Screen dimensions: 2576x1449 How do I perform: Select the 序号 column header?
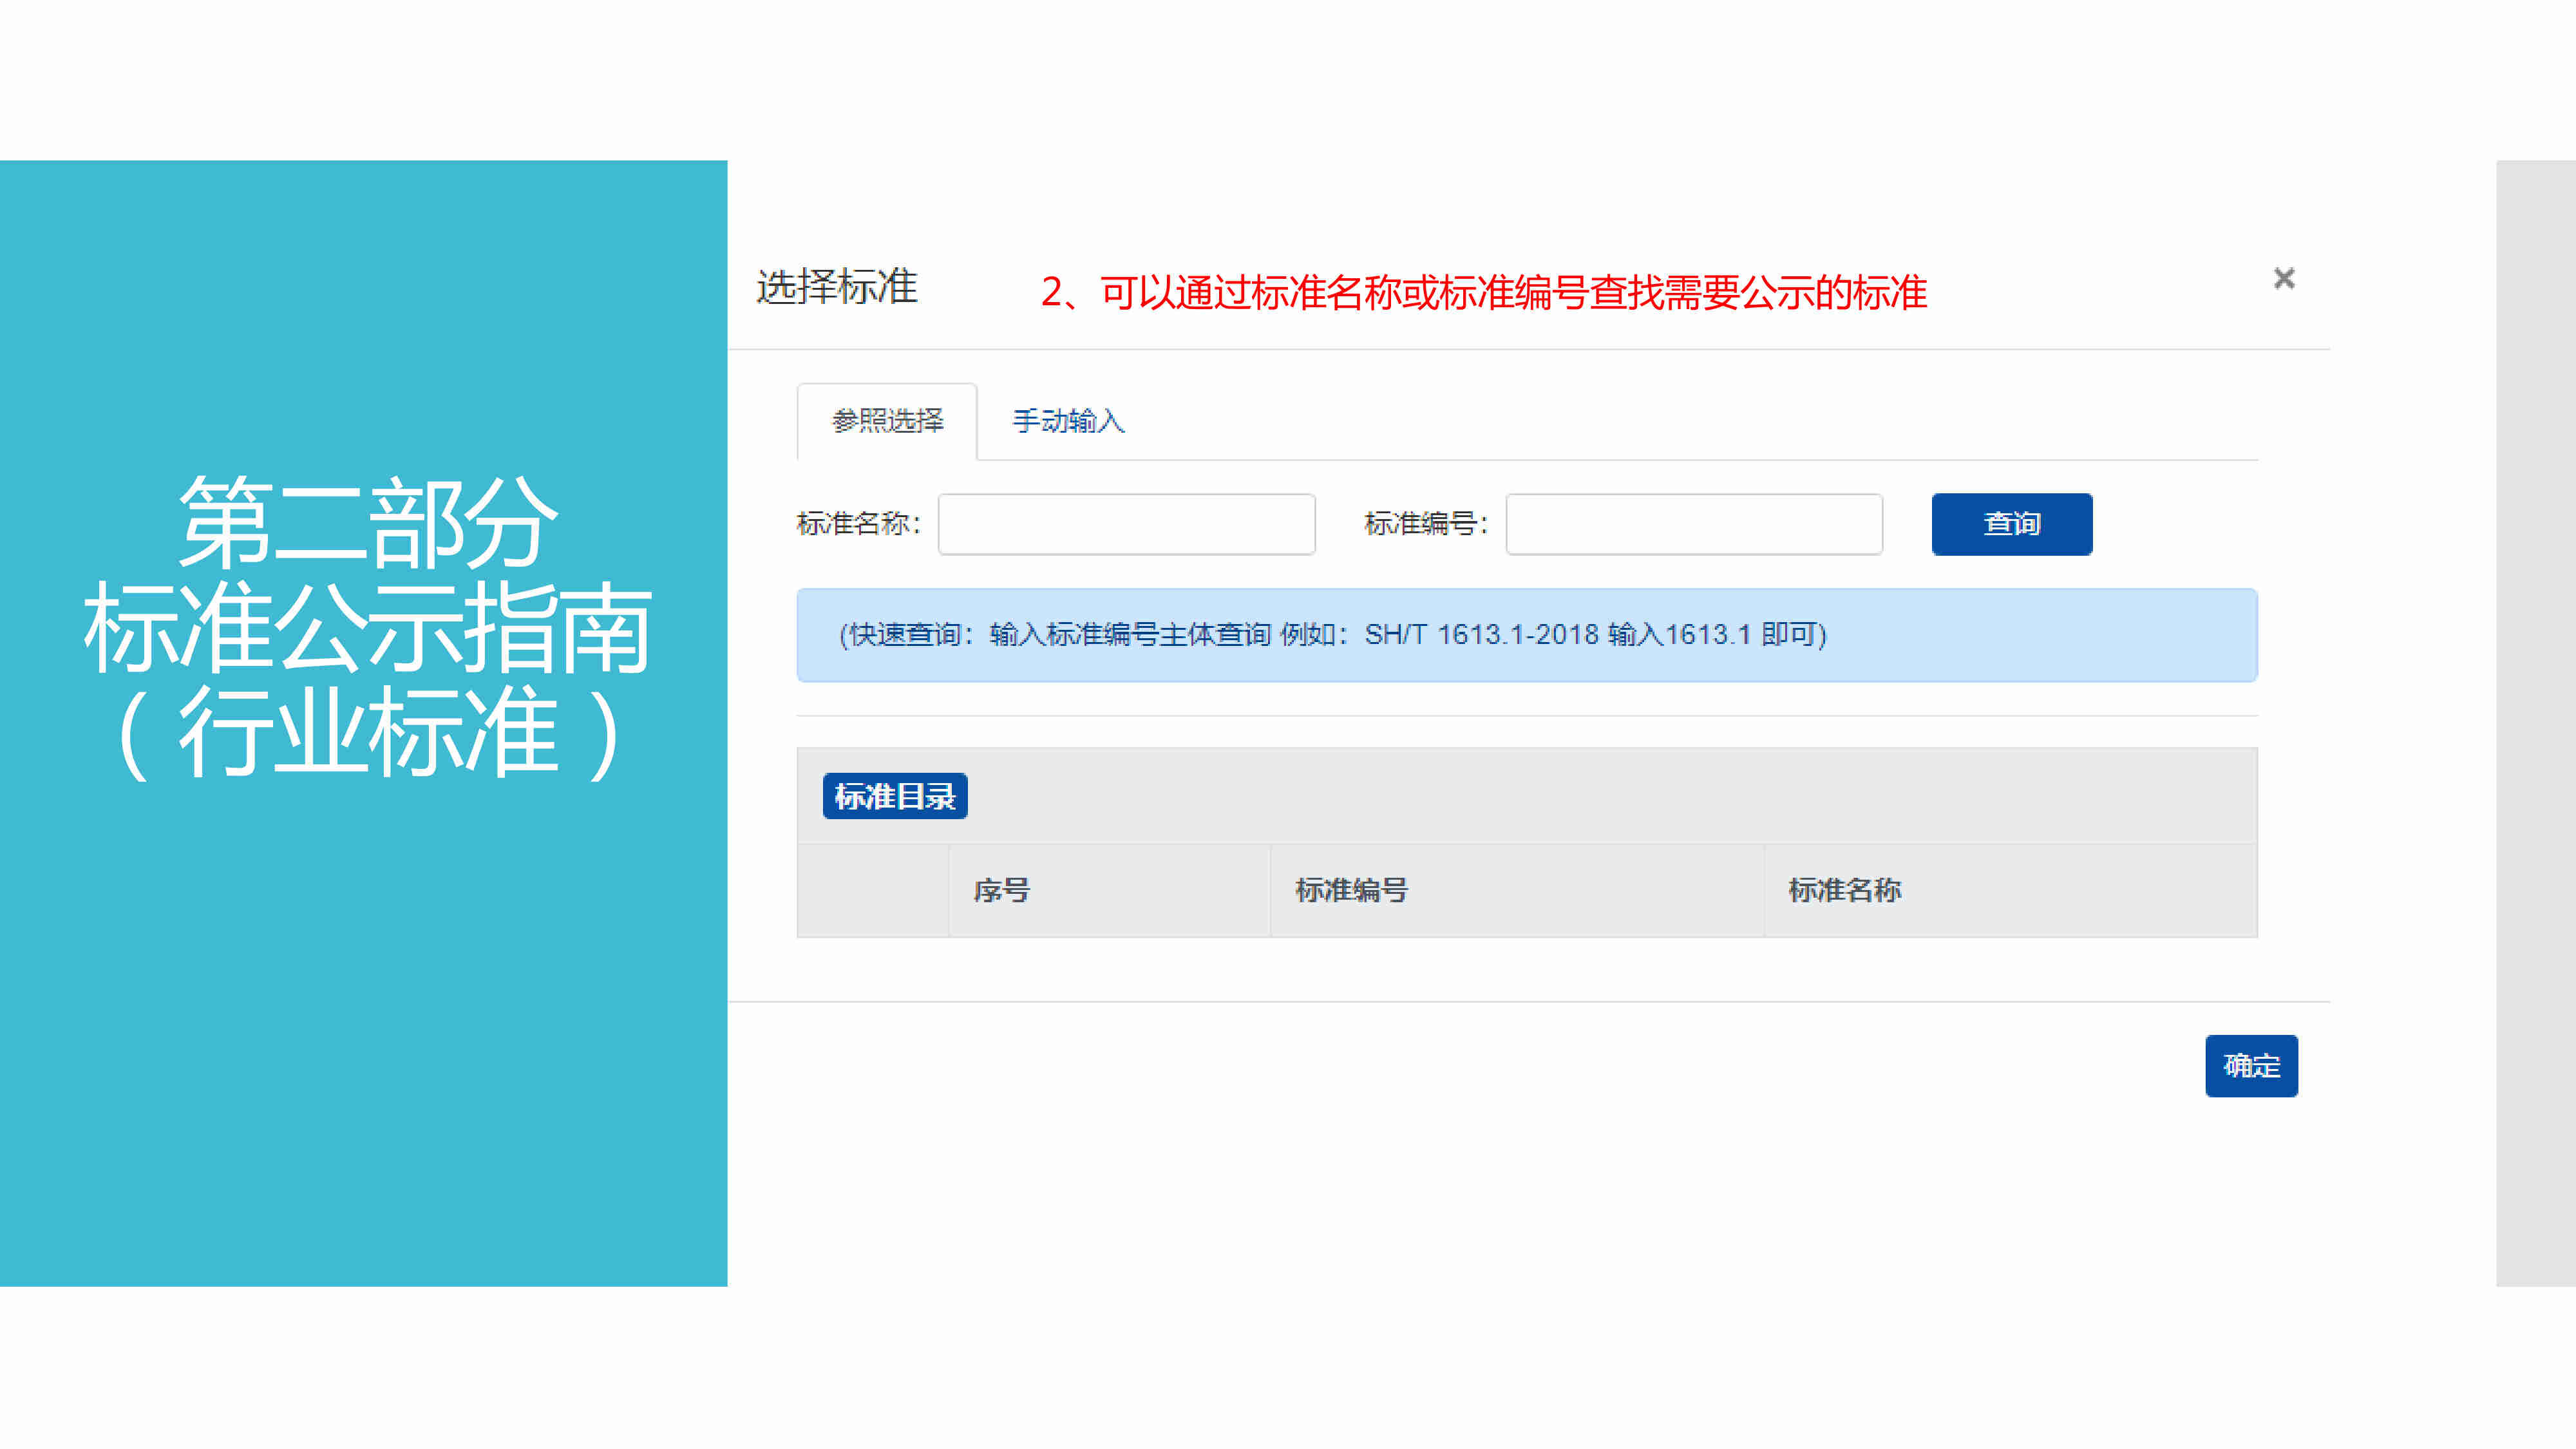tap(1109, 890)
